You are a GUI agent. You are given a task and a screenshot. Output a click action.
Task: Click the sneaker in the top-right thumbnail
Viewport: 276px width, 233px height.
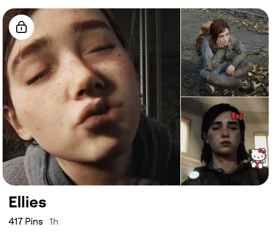pyautogui.click(x=249, y=85)
